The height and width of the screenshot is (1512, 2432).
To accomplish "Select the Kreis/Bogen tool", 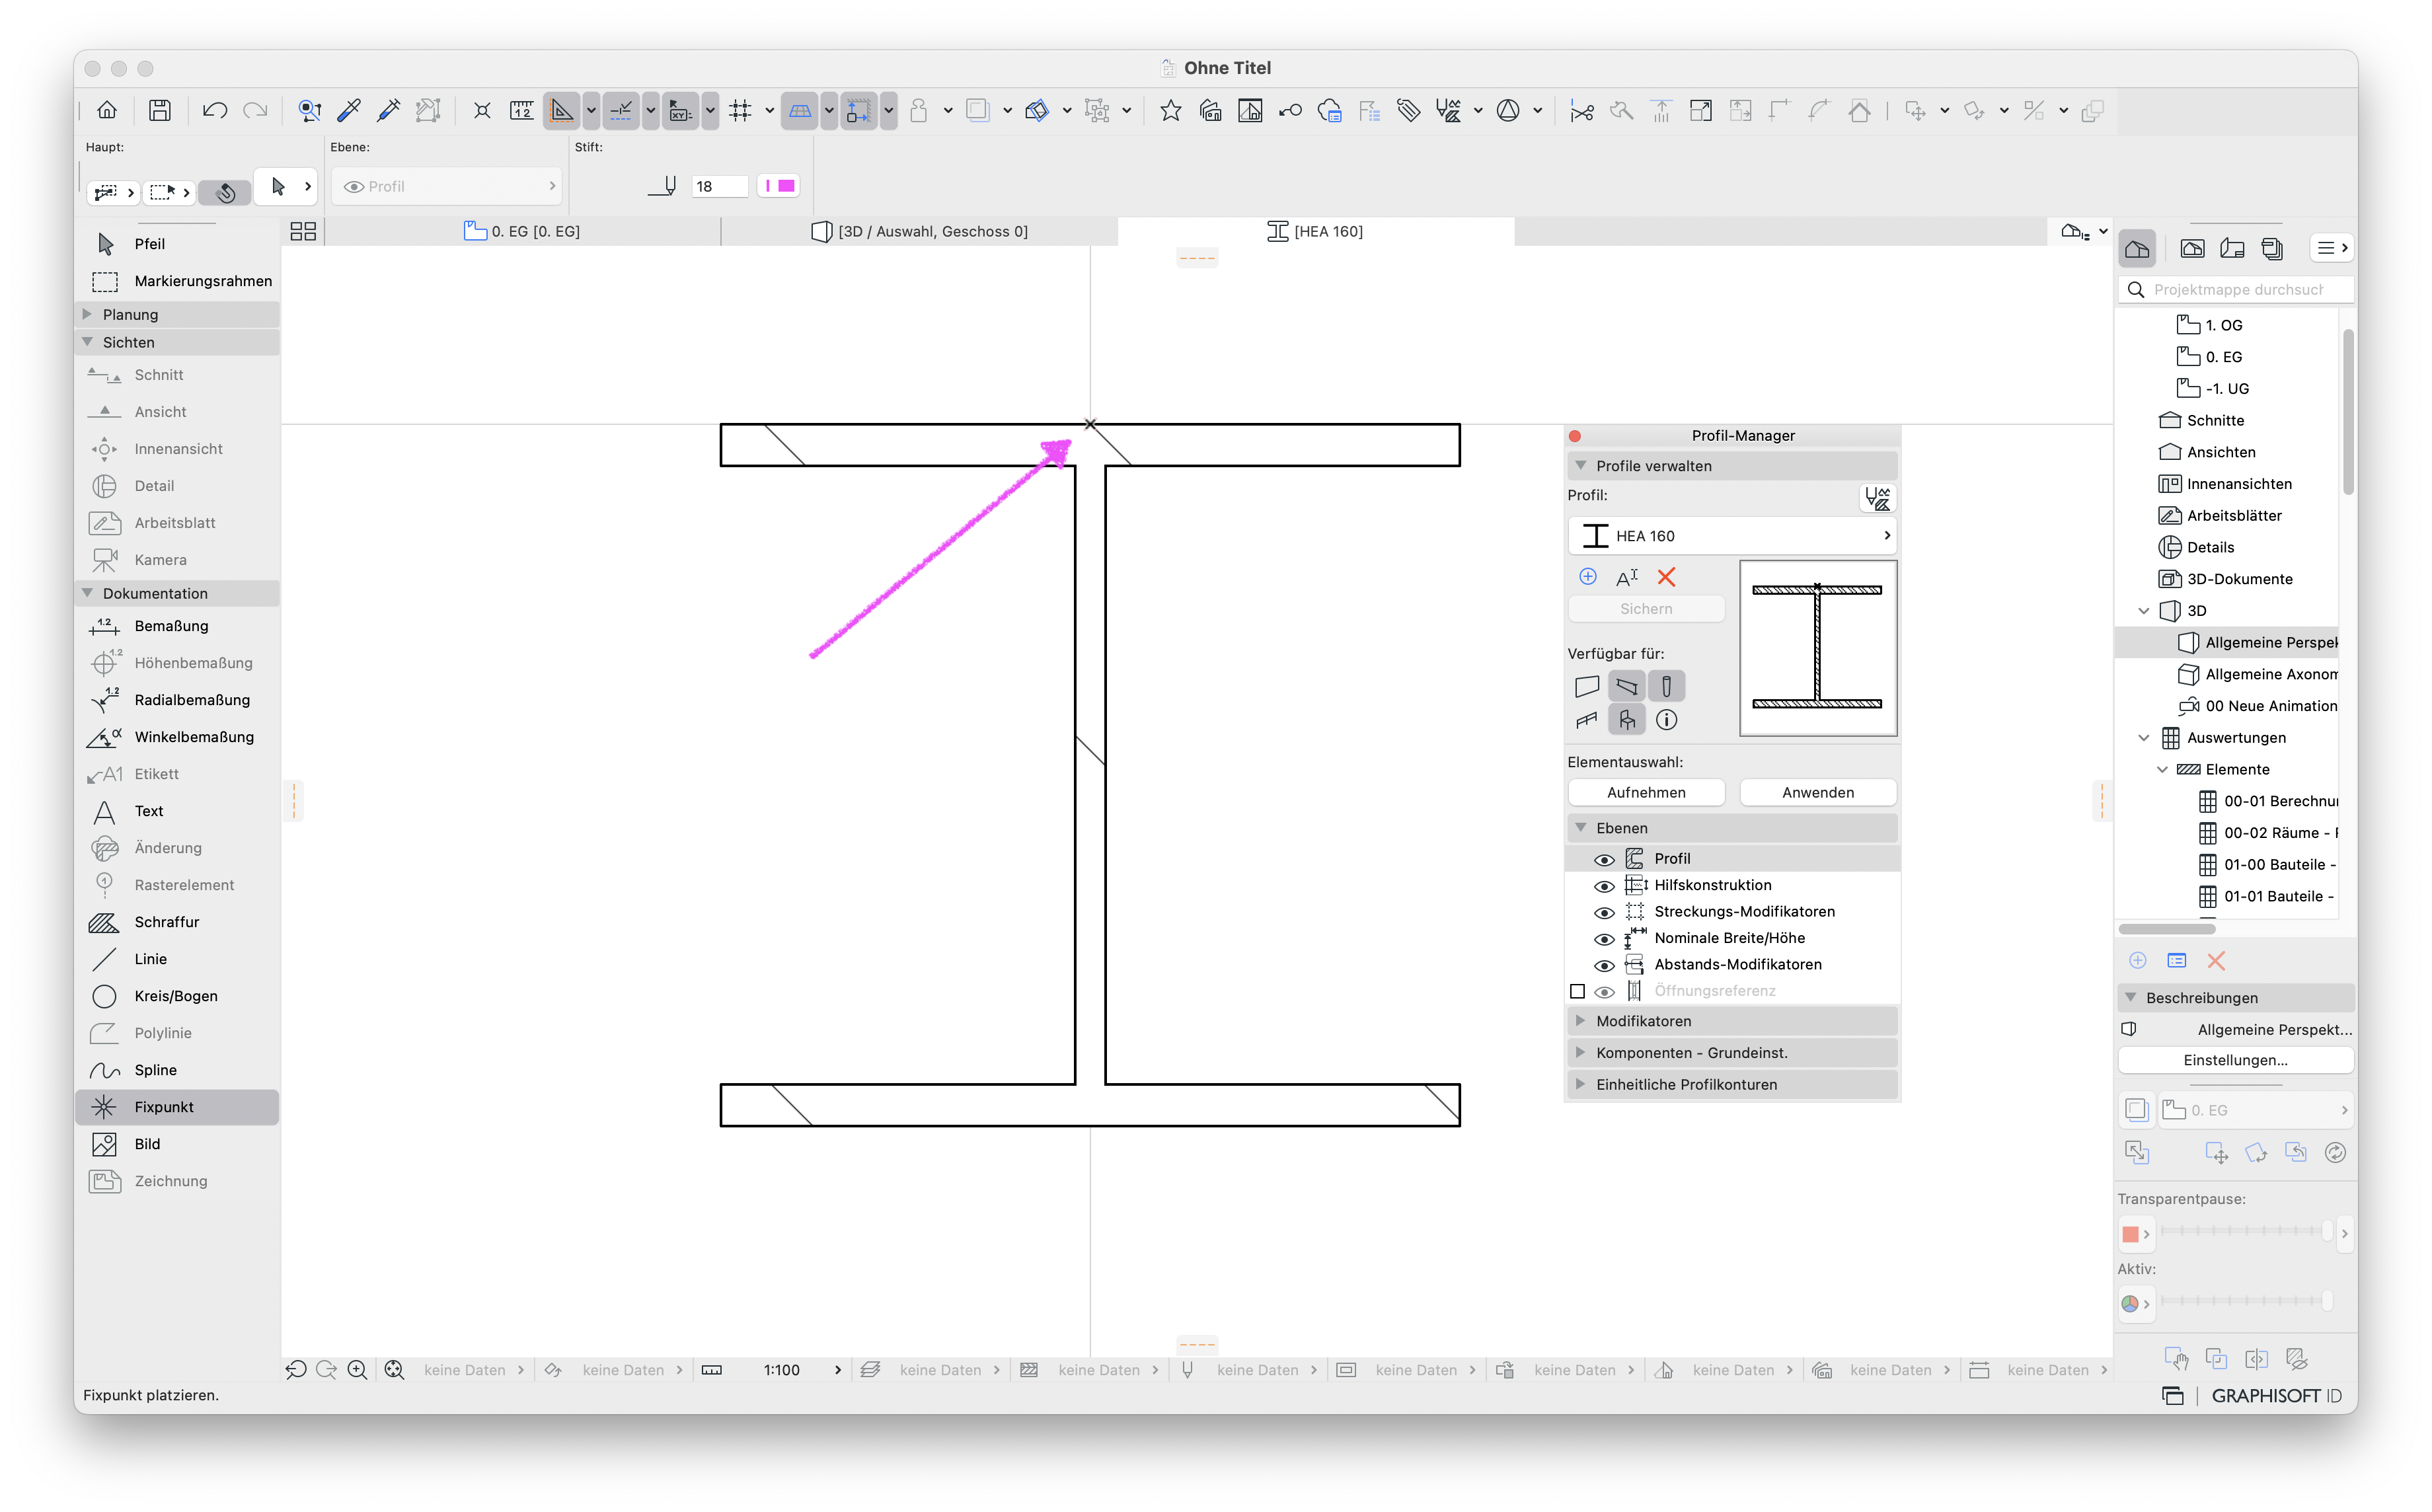I will pos(177,996).
